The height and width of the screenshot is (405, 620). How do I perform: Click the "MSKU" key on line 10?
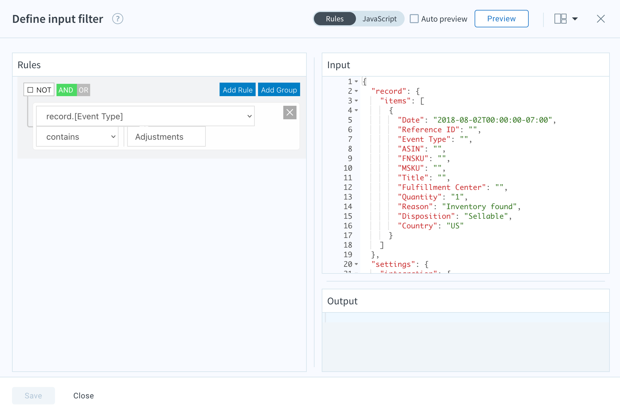411,168
